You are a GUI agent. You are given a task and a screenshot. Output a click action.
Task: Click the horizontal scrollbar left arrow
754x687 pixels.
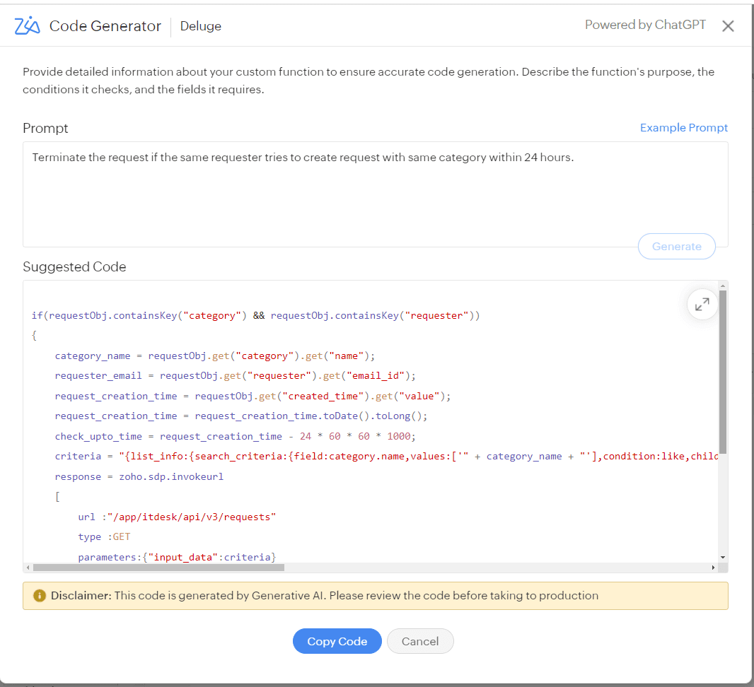pos(28,568)
